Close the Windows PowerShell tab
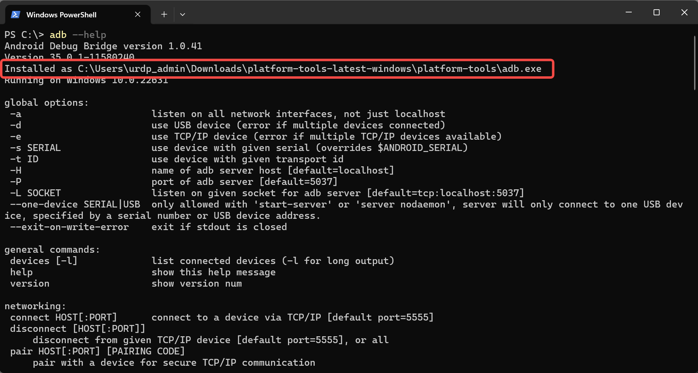Viewport: 698px width, 373px height. pyautogui.click(x=138, y=15)
